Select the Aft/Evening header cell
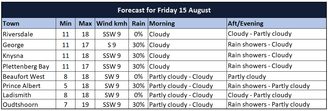The width and height of the screenshot is (328, 111). [x=276, y=24]
